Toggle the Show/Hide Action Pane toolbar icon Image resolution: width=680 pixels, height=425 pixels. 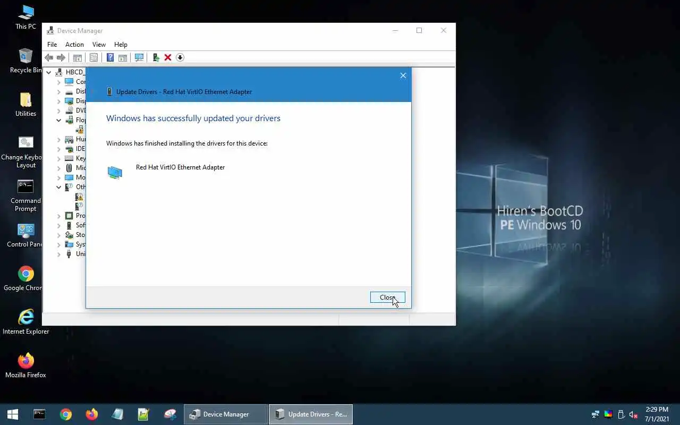123,57
